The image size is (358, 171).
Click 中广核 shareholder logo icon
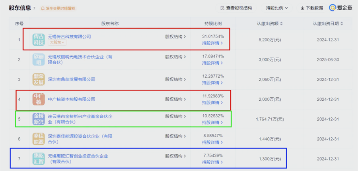click(38, 99)
